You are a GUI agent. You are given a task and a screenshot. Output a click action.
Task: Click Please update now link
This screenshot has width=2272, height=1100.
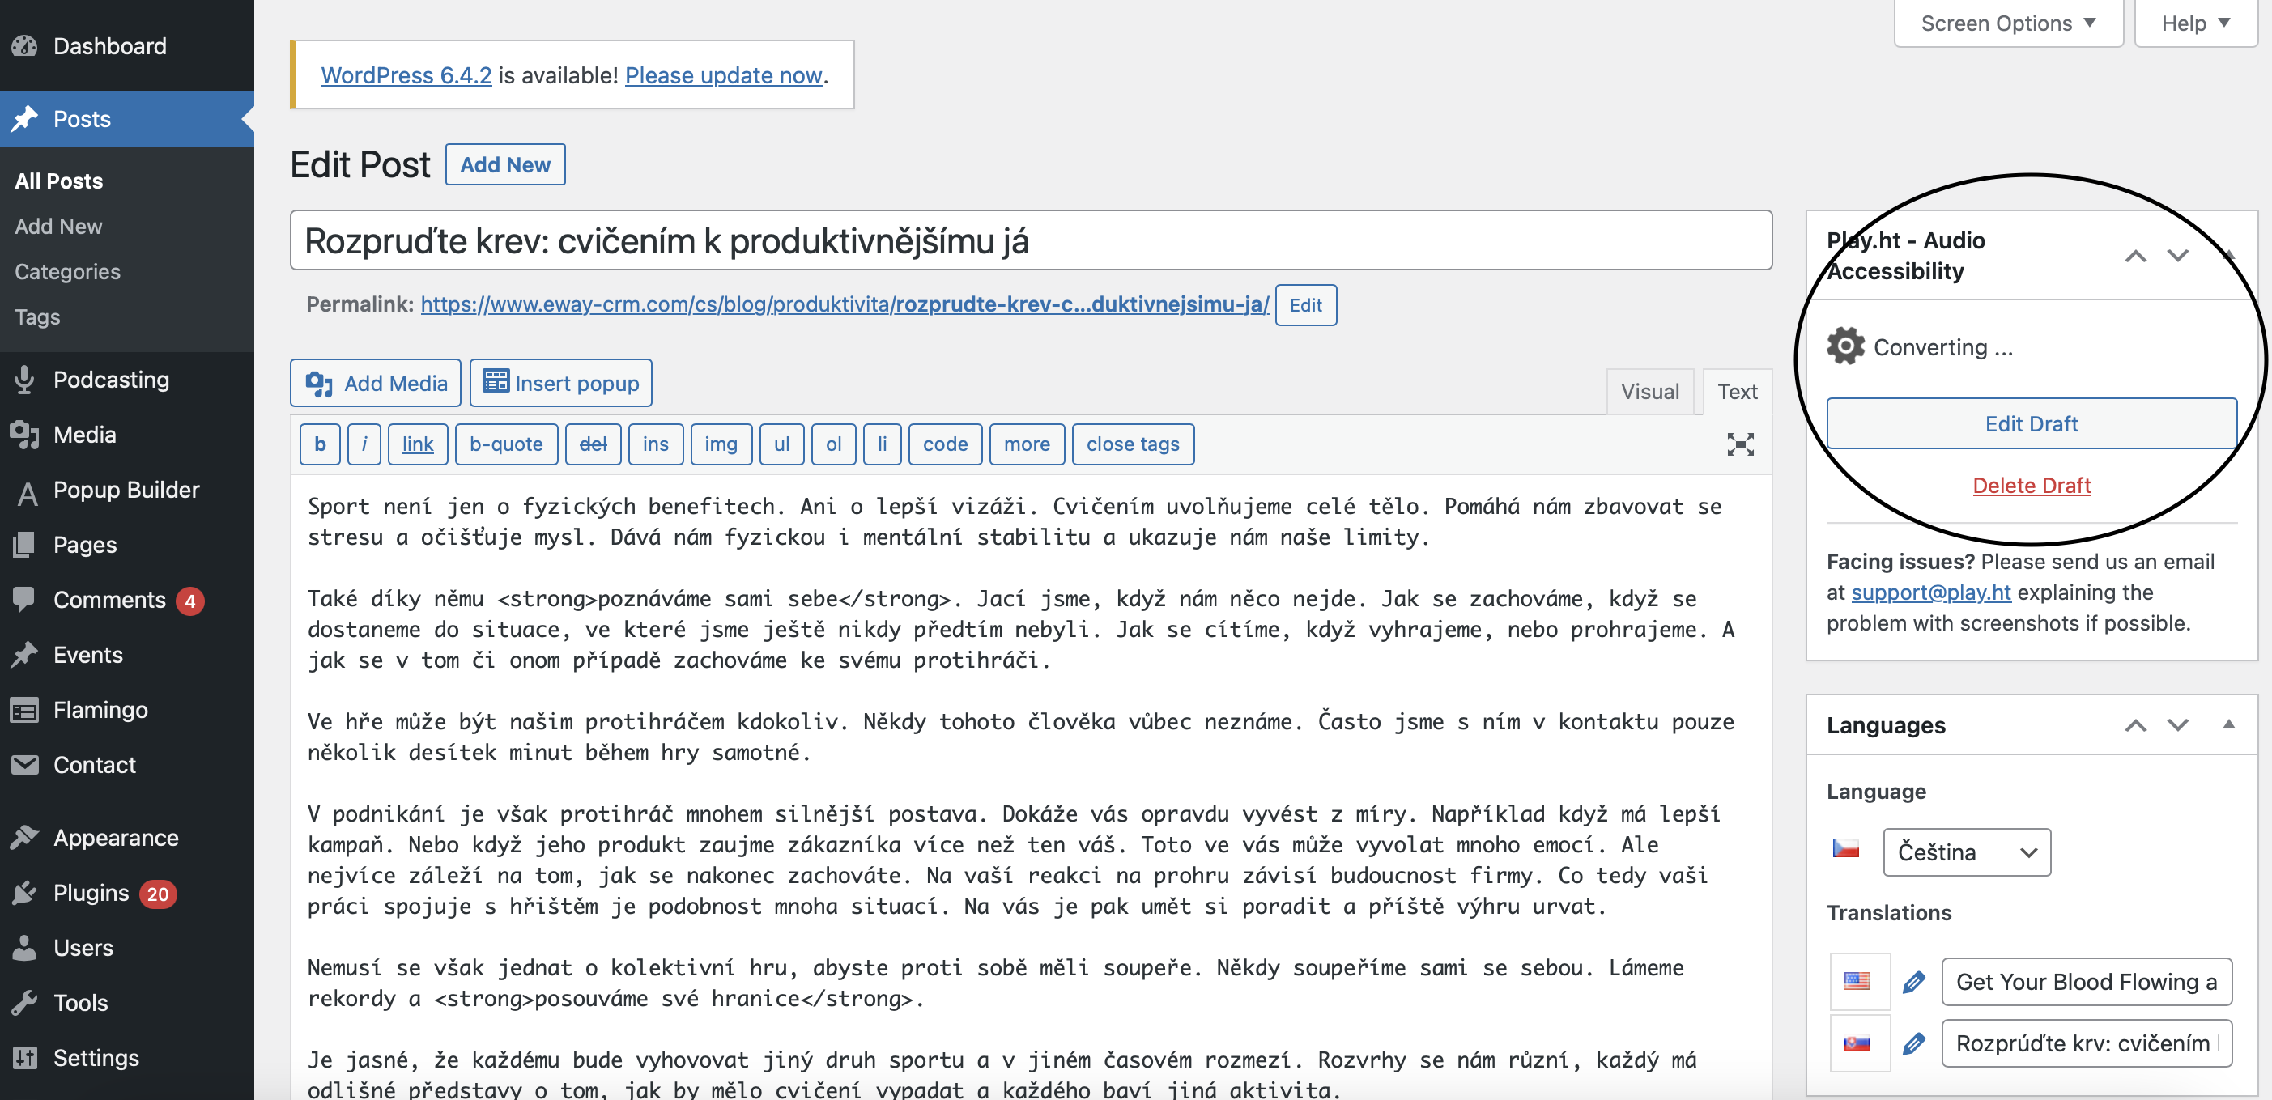pyautogui.click(x=723, y=75)
